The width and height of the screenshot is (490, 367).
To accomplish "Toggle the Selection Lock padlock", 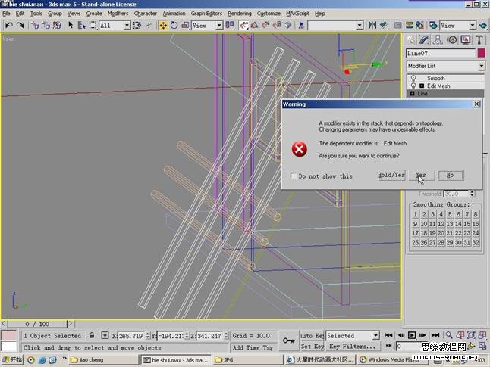I will pos(92,335).
